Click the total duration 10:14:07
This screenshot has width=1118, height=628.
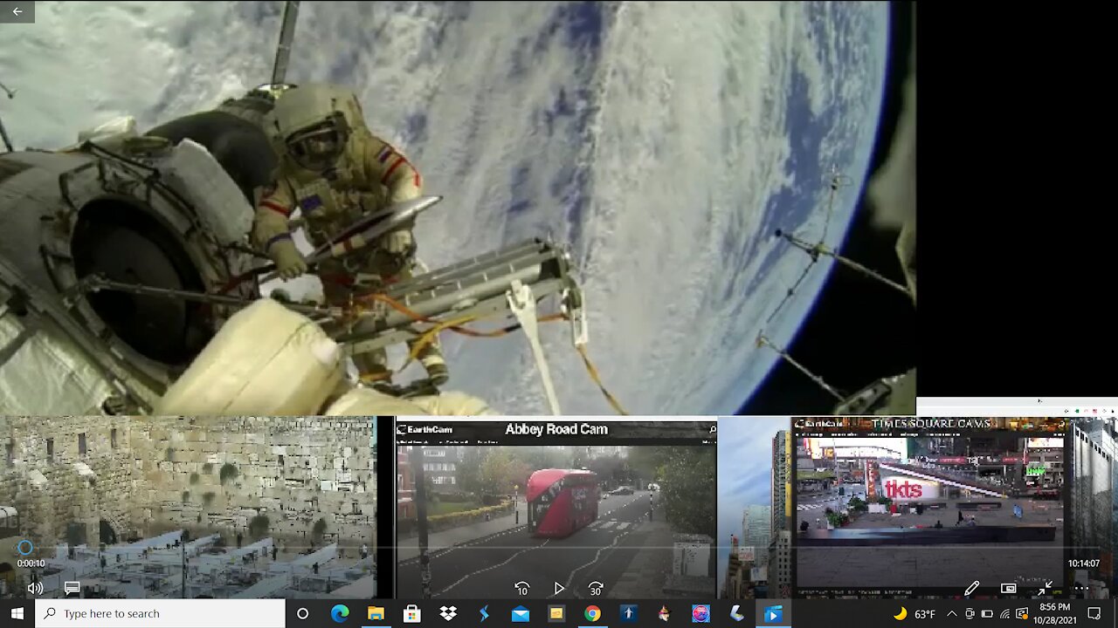(1084, 563)
